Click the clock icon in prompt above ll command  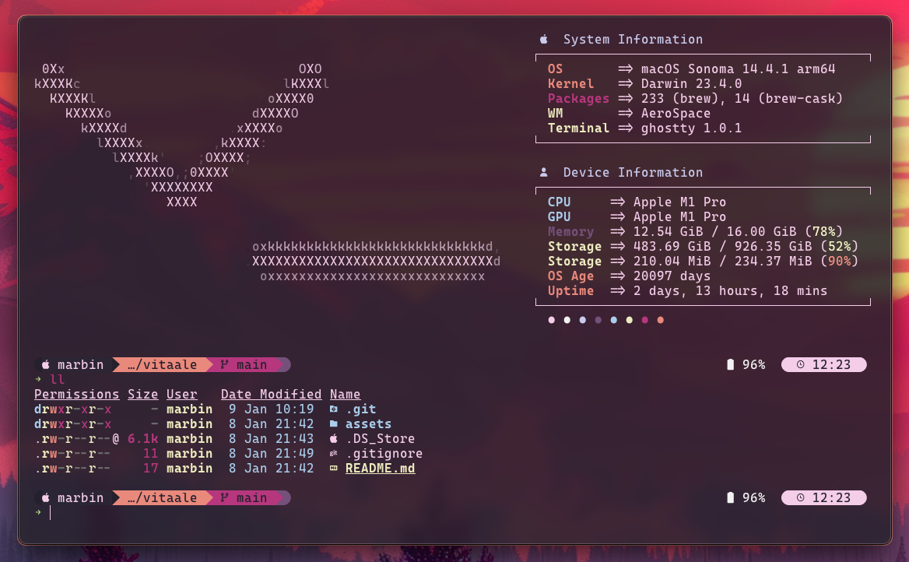point(801,364)
